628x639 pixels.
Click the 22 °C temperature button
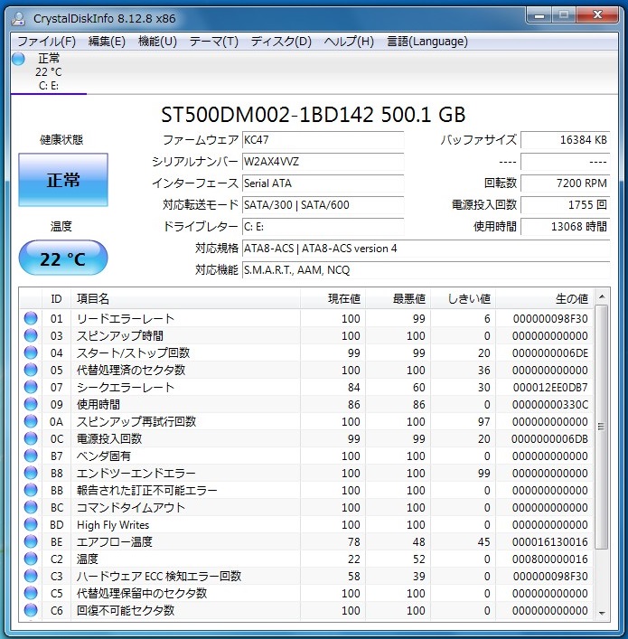pos(63,258)
